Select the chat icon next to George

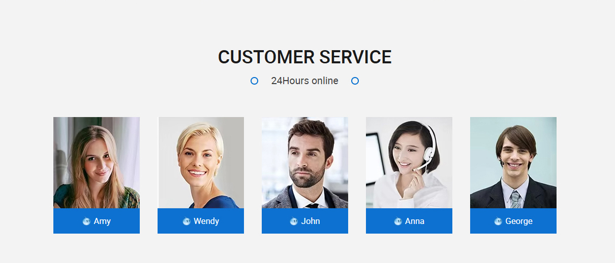click(x=498, y=221)
